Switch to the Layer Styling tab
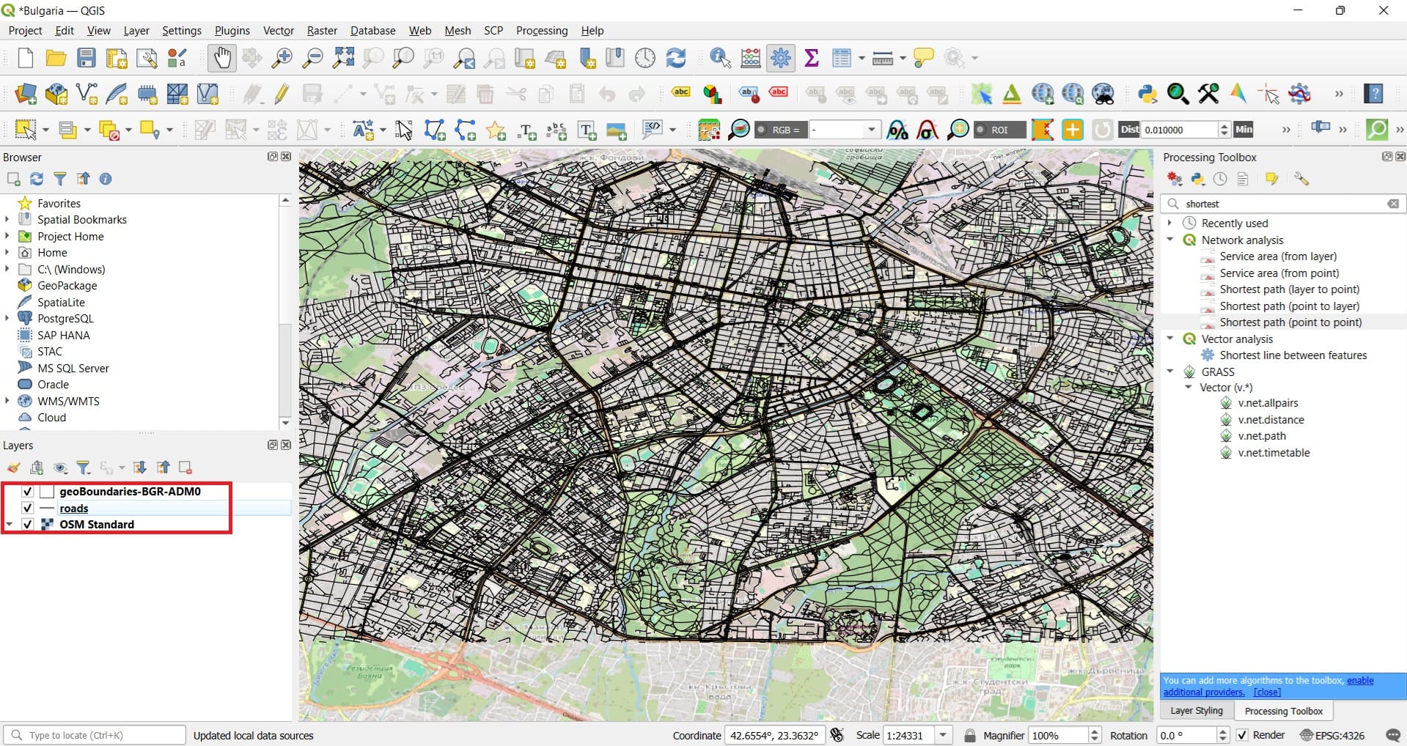Screen dimensions: 1407x746 pyautogui.click(x=1197, y=711)
